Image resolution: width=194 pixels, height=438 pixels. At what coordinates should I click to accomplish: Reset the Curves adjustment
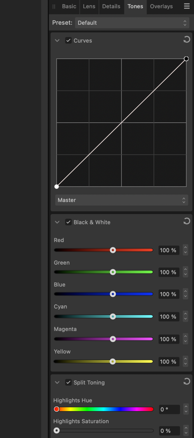pos(187,39)
